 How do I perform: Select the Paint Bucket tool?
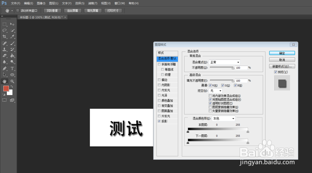[12, 56]
